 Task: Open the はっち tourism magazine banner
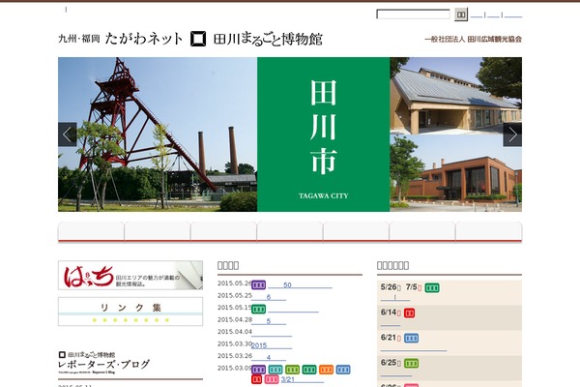tap(130, 275)
